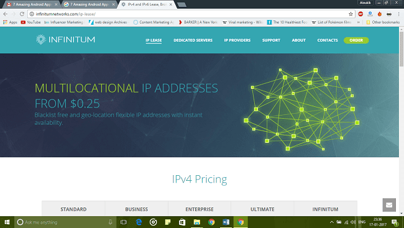This screenshot has width=404, height=228.
Task: Click the Infinitum logo
Action: tap(65, 39)
